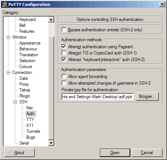This screenshot has height=160, width=167.
Task: Collapse the SSH tree node
Action: click(x=15, y=102)
